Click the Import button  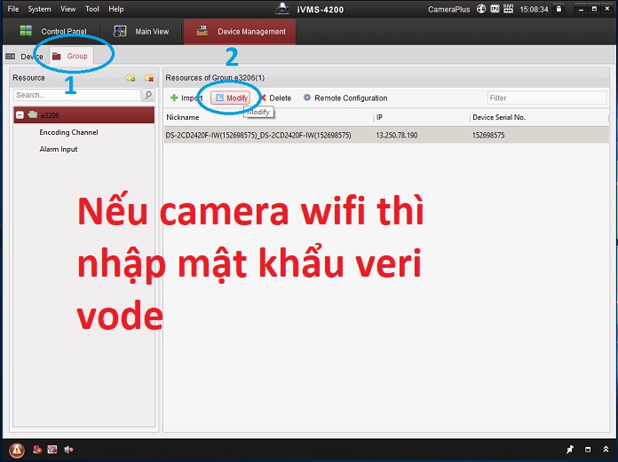coord(186,98)
